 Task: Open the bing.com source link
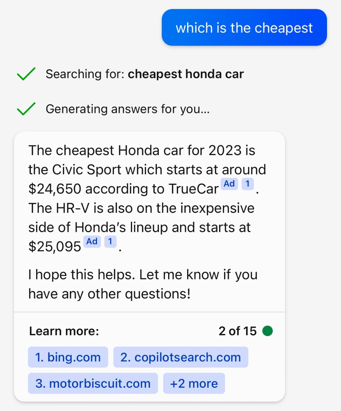coord(68,357)
